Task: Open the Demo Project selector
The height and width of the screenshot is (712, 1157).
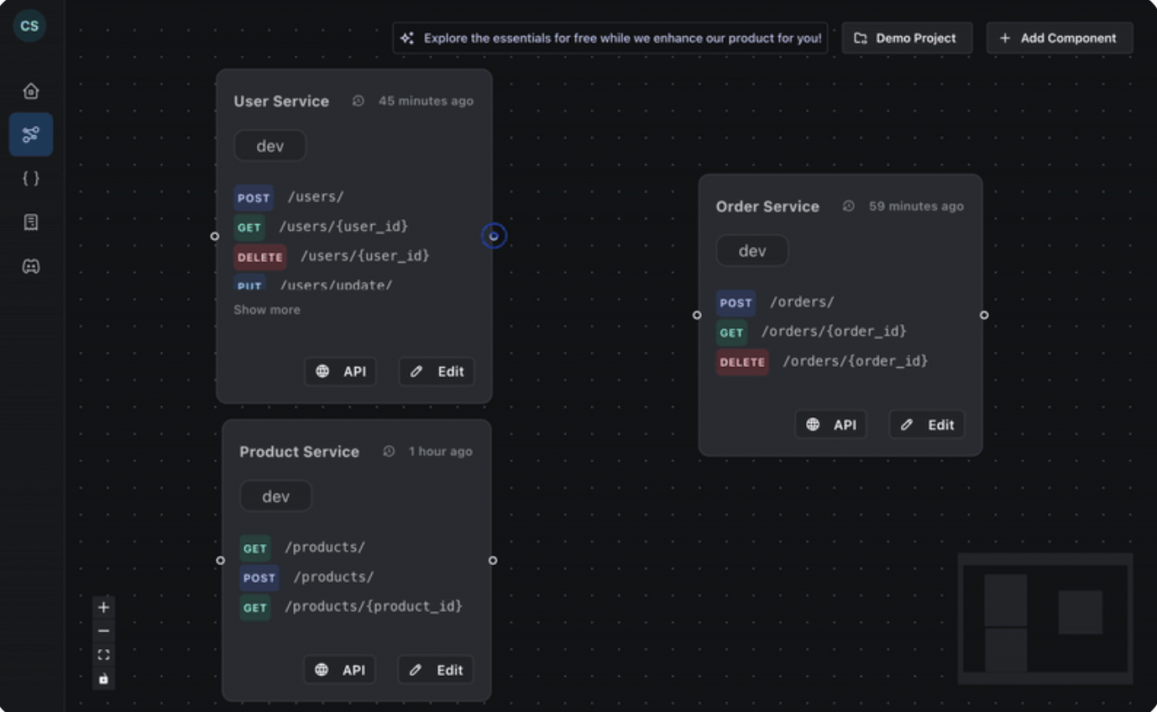Action: 907,38
